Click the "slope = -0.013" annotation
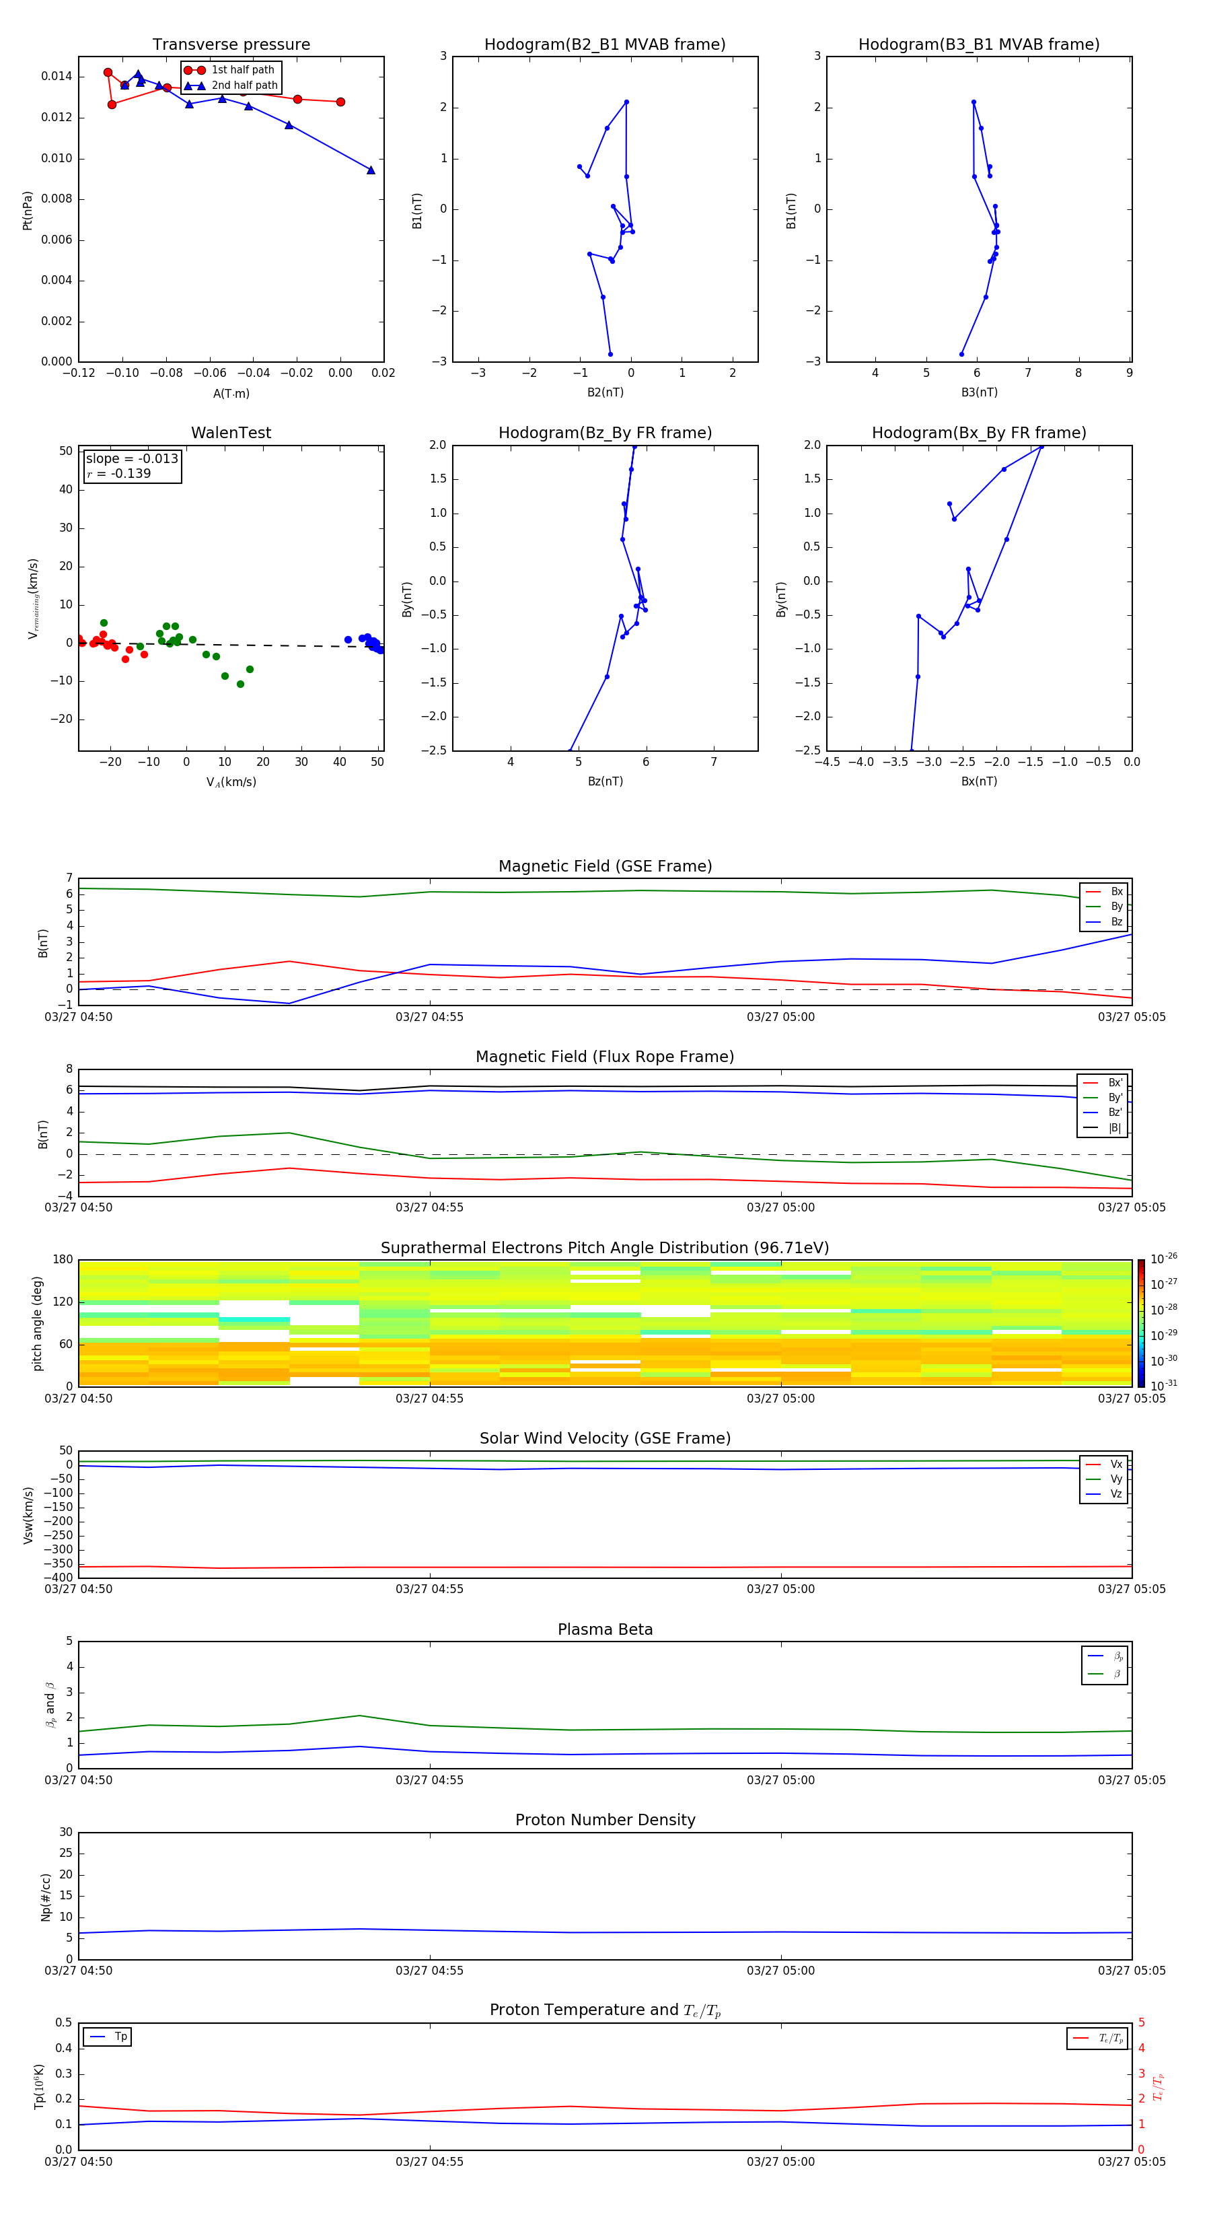This screenshot has width=1211, height=2221. pos(132,459)
